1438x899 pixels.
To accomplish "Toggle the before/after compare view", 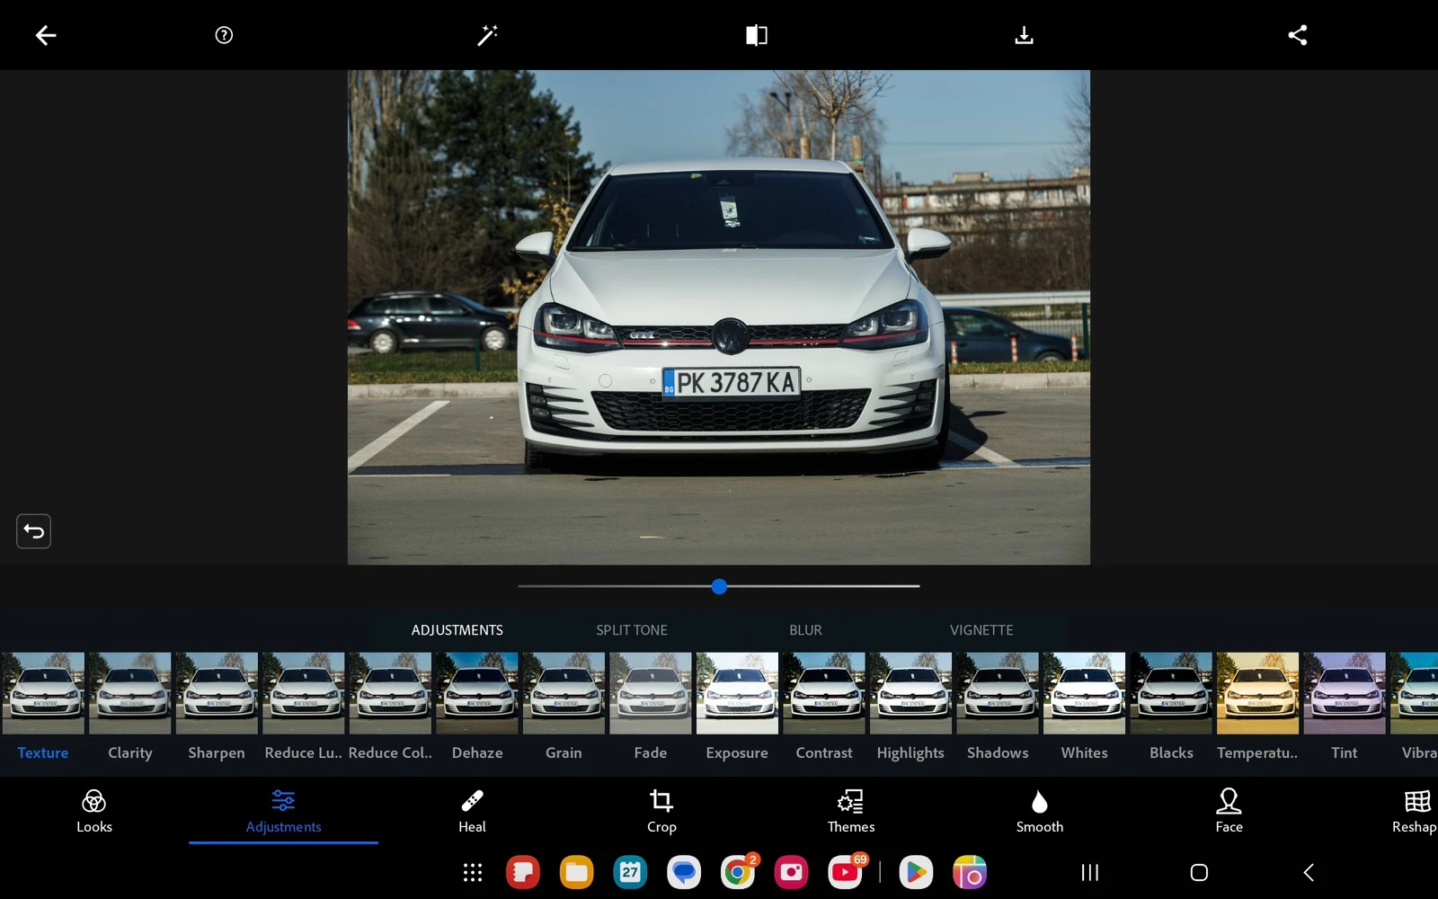I will (x=757, y=35).
